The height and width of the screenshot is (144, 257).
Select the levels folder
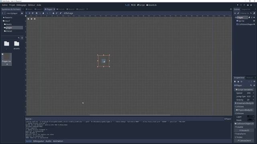(9, 24)
